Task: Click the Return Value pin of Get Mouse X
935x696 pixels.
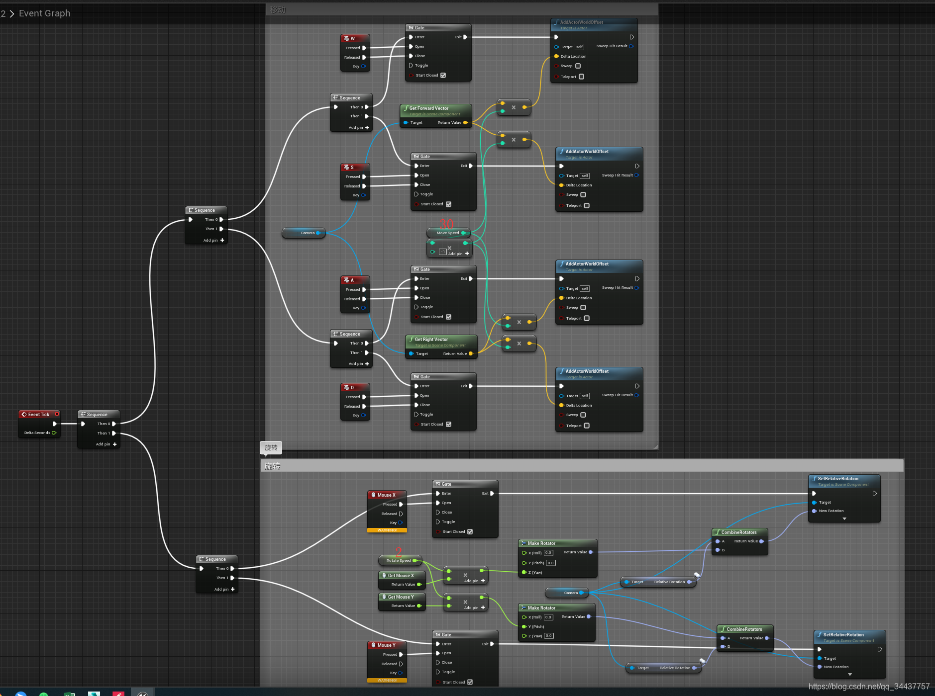Action: 419,584
